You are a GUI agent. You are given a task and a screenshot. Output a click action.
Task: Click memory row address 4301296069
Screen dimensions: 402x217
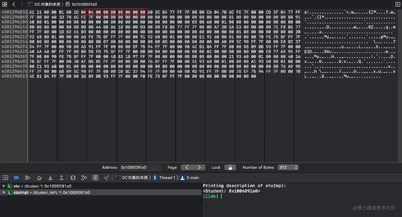coord(14,17)
